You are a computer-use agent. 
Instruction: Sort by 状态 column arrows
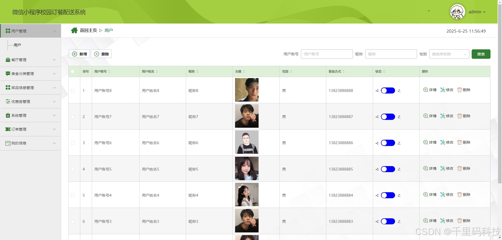coord(384,71)
